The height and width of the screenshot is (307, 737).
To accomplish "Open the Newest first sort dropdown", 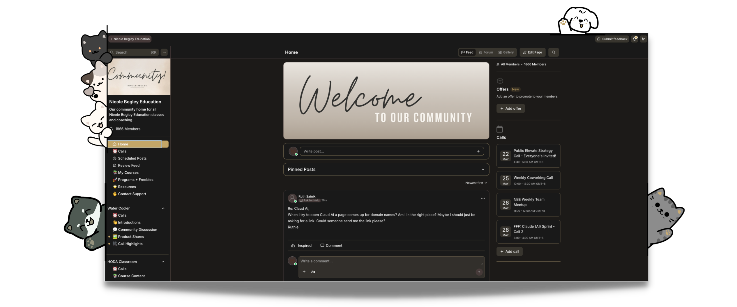I will [476, 183].
